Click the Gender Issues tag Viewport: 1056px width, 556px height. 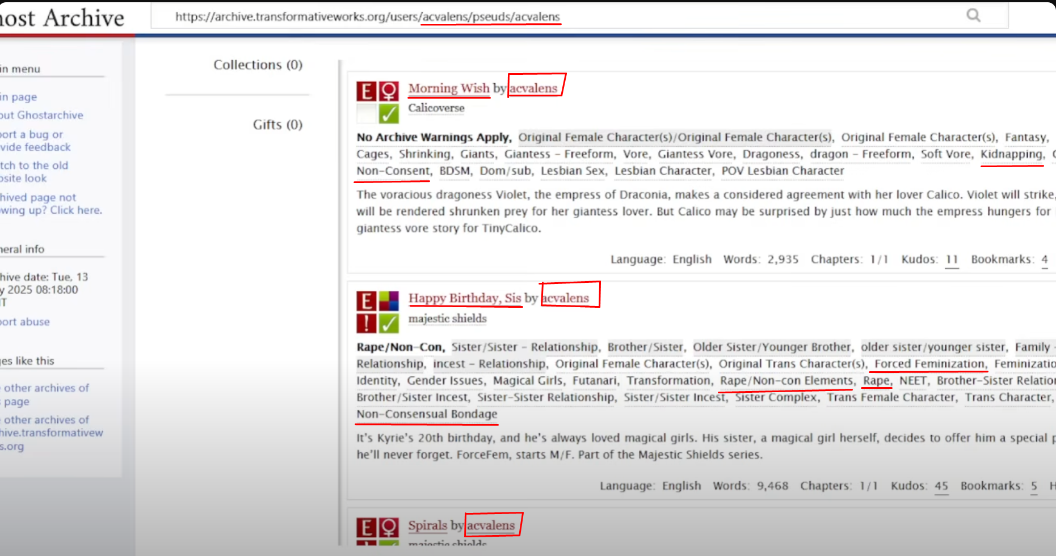coord(445,381)
